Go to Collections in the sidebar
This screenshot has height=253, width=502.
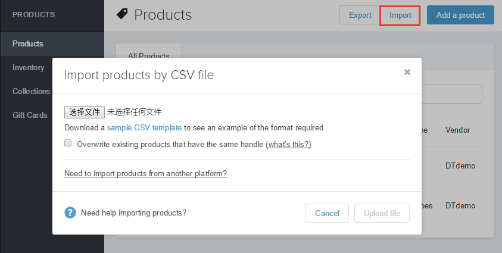pyautogui.click(x=32, y=91)
